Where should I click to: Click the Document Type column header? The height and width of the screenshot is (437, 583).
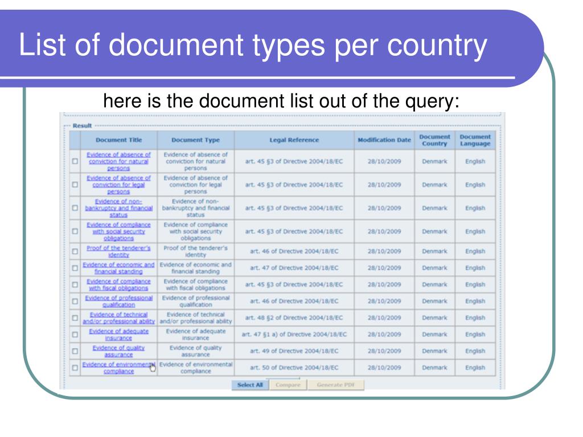(x=196, y=140)
